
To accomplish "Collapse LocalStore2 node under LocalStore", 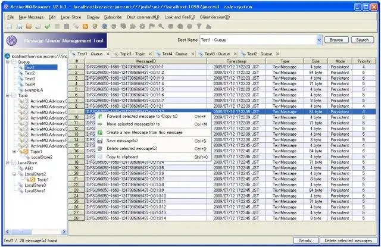I will pos(14,174).
